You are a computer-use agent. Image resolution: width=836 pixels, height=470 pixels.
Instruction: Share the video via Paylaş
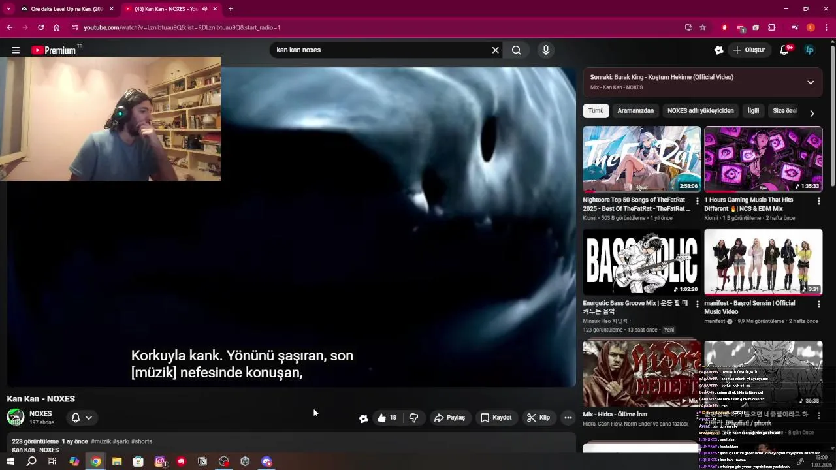tap(450, 418)
